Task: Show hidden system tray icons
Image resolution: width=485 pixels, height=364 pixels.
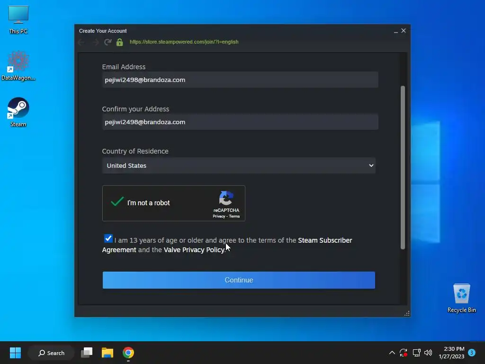Action: (x=392, y=353)
